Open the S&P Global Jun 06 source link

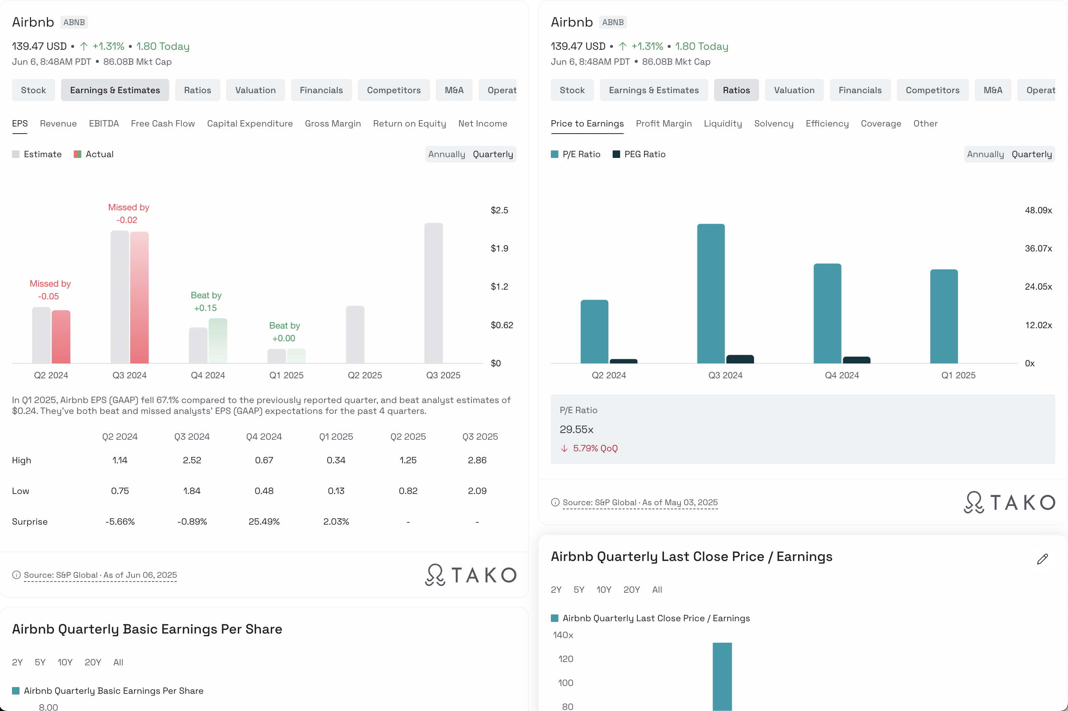100,575
